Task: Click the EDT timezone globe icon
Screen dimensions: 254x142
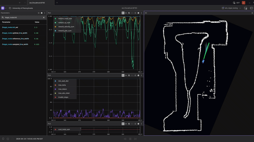Action: click(x=234, y=3)
